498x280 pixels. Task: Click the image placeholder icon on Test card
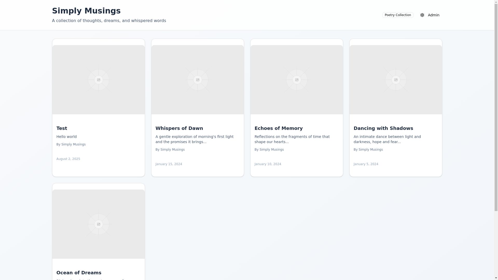(x=99, y=80)
